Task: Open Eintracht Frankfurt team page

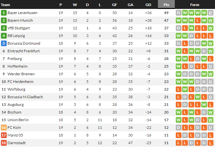Action: 24,51
